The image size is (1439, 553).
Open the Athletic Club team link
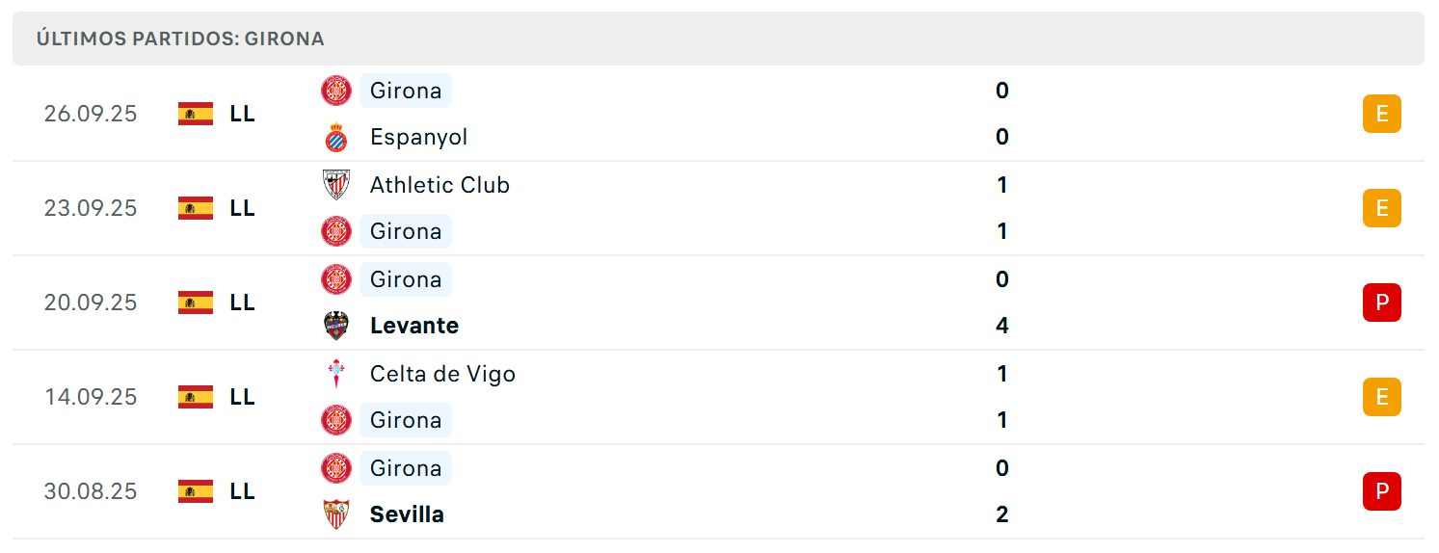pyautogui.click(x=440, y=185)
